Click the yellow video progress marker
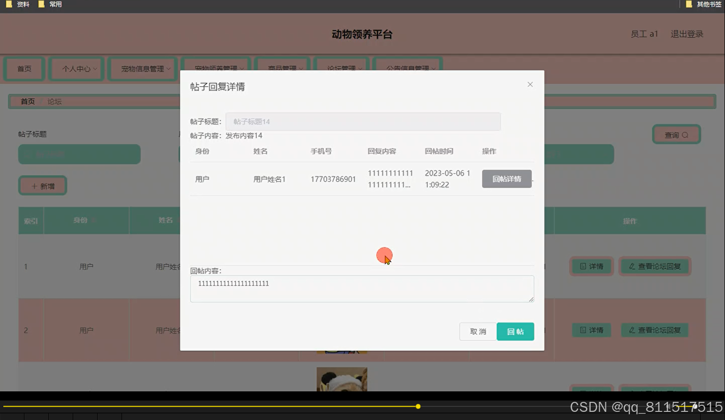The height and width of the screenshot is (420, 725). point(418,406)
